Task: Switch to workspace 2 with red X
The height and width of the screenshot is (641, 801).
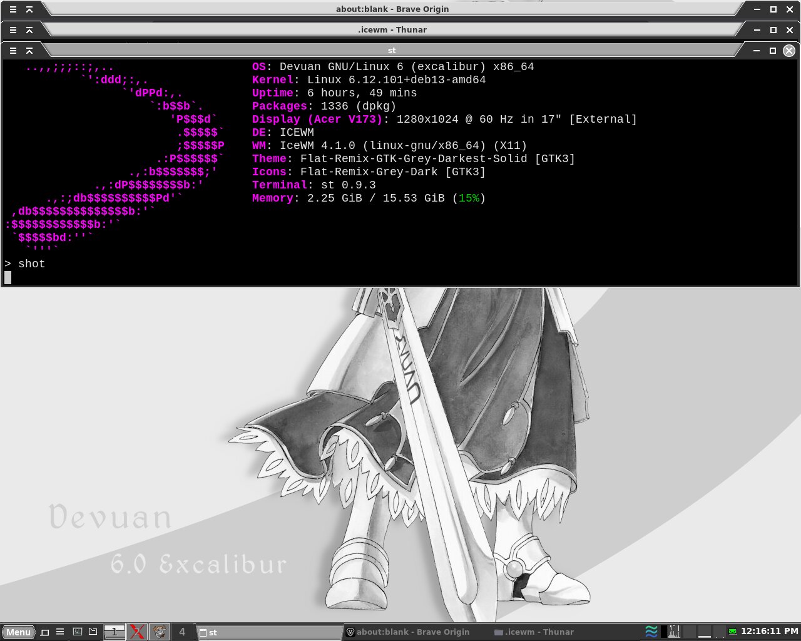Action: (137, 632)
